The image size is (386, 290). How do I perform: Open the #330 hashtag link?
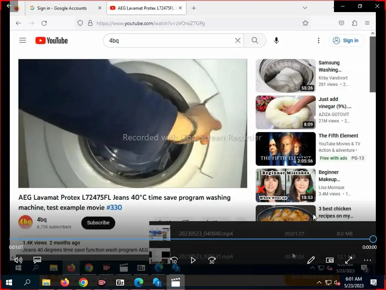pyautogui.click(x=114, y=208)
